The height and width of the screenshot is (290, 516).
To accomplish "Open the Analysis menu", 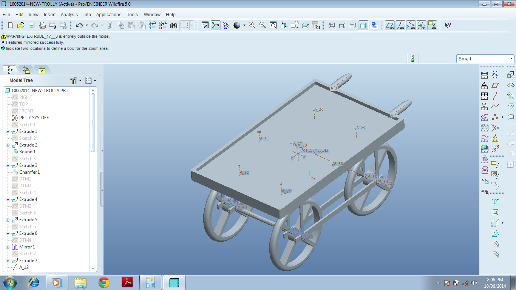I will tap(70, 14).
